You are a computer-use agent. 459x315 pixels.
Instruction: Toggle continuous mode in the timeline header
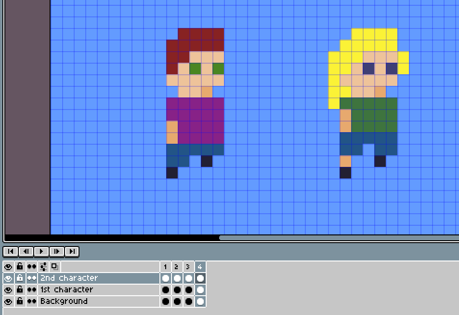pyautogui.click(x=32, y=267)
